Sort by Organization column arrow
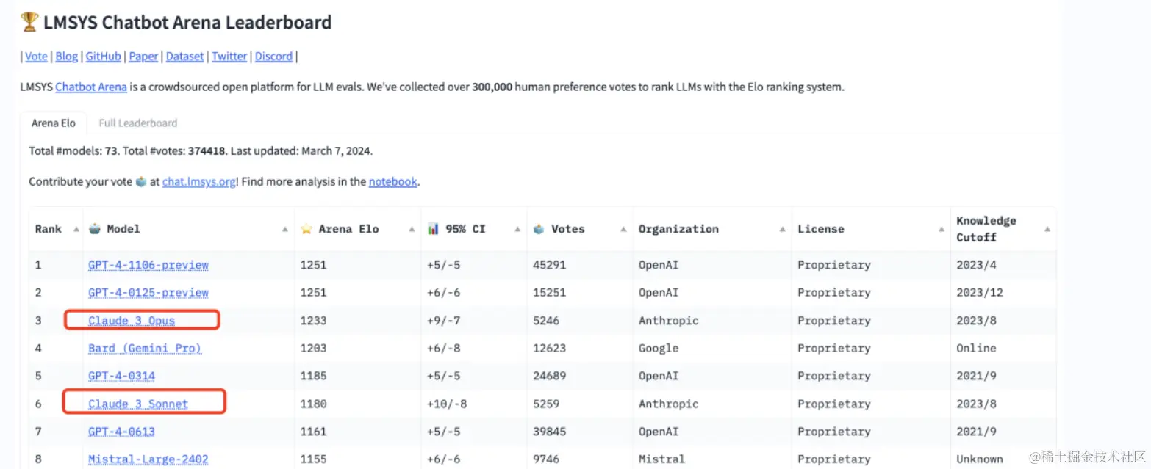The height and width of the screenshot is (469, 1151). point(783,229)
